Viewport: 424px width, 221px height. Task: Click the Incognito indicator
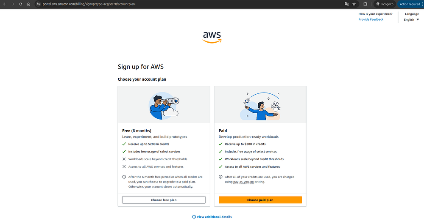pyautogui.click(x=385, y=4)
